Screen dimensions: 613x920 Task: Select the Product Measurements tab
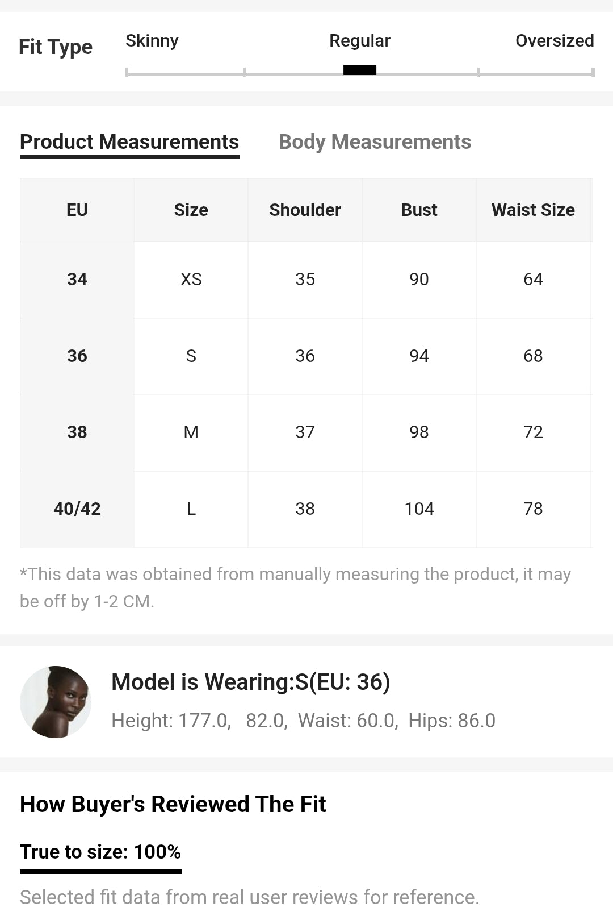tap(129, 143)
